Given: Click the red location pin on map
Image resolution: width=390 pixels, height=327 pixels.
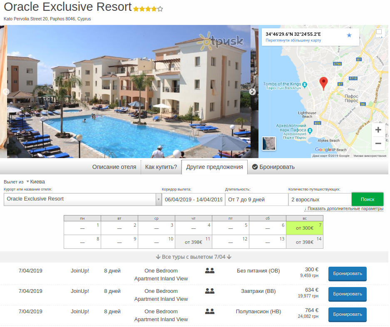Looking at the screenshot, I should coord(323,83).
